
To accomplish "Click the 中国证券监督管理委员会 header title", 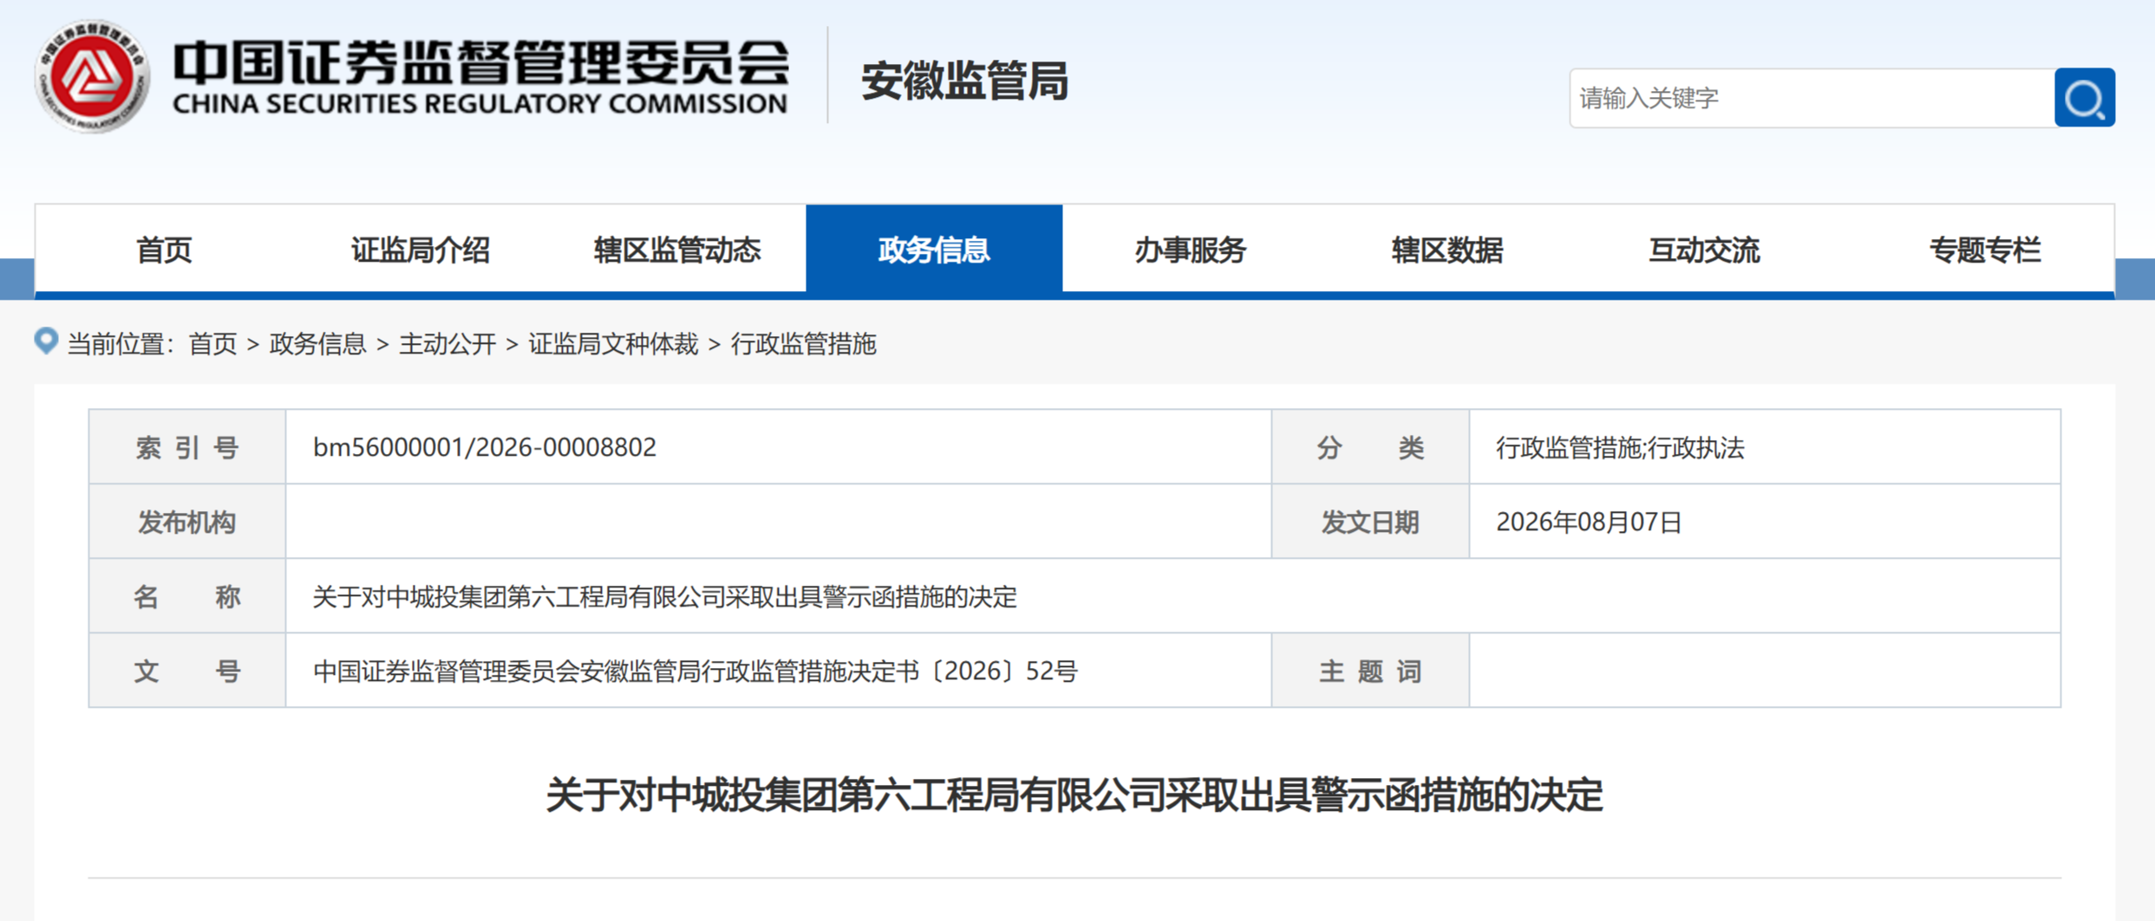I will (x=480, y=62).
